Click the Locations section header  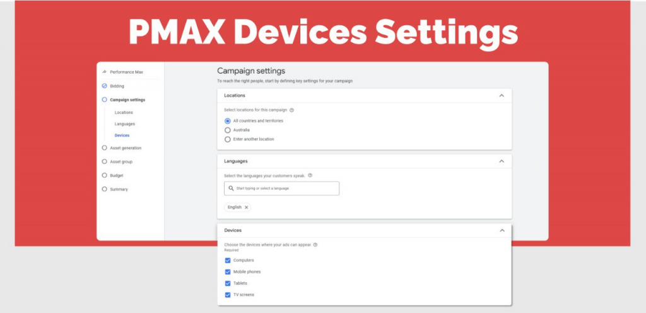[364, 96]
